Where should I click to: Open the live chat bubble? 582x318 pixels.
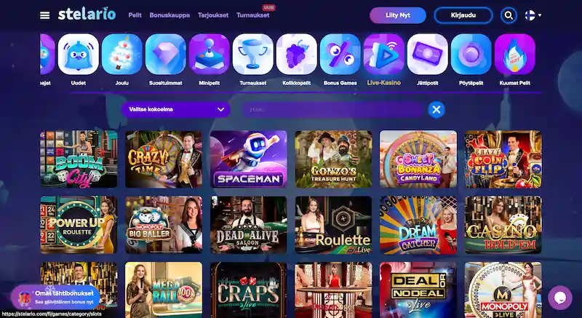point(560,298)
